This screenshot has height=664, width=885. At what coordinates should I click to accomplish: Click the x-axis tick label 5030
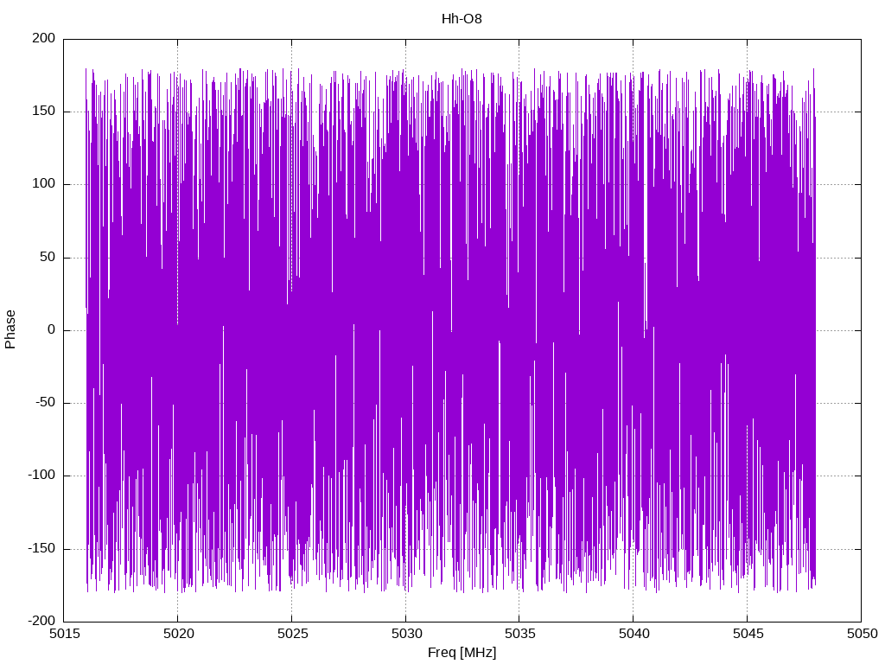tap(406, 634)
